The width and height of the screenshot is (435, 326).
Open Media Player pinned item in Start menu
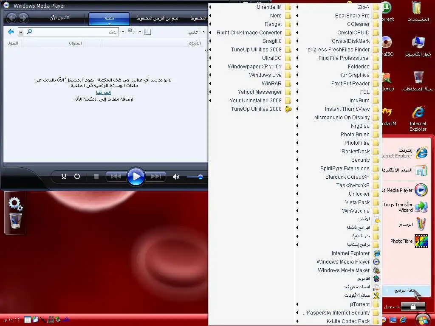point(406,190)
